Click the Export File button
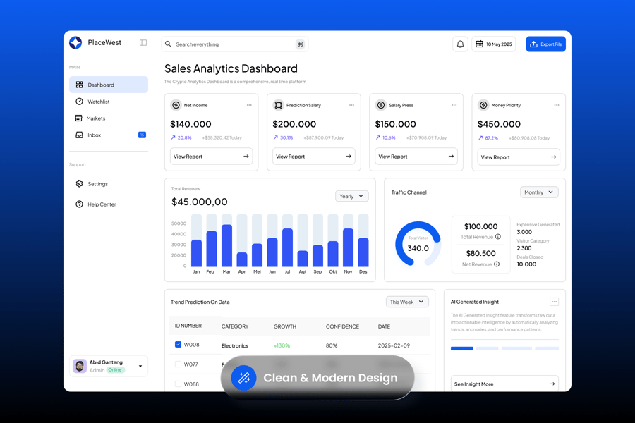Screen dimensions: 635x423 pyautogui.click(x=545, y=44)
